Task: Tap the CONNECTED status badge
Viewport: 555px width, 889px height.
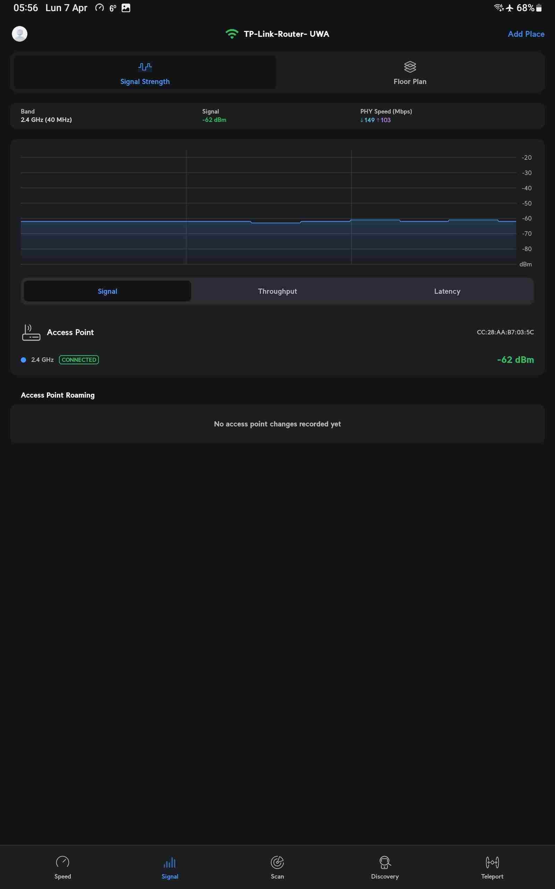Action: (79, 360)
